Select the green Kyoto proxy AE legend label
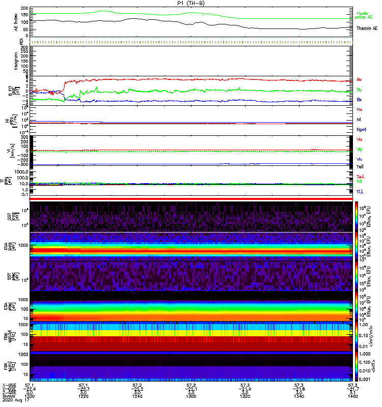 pyautogui.click(x=364, y=15)
